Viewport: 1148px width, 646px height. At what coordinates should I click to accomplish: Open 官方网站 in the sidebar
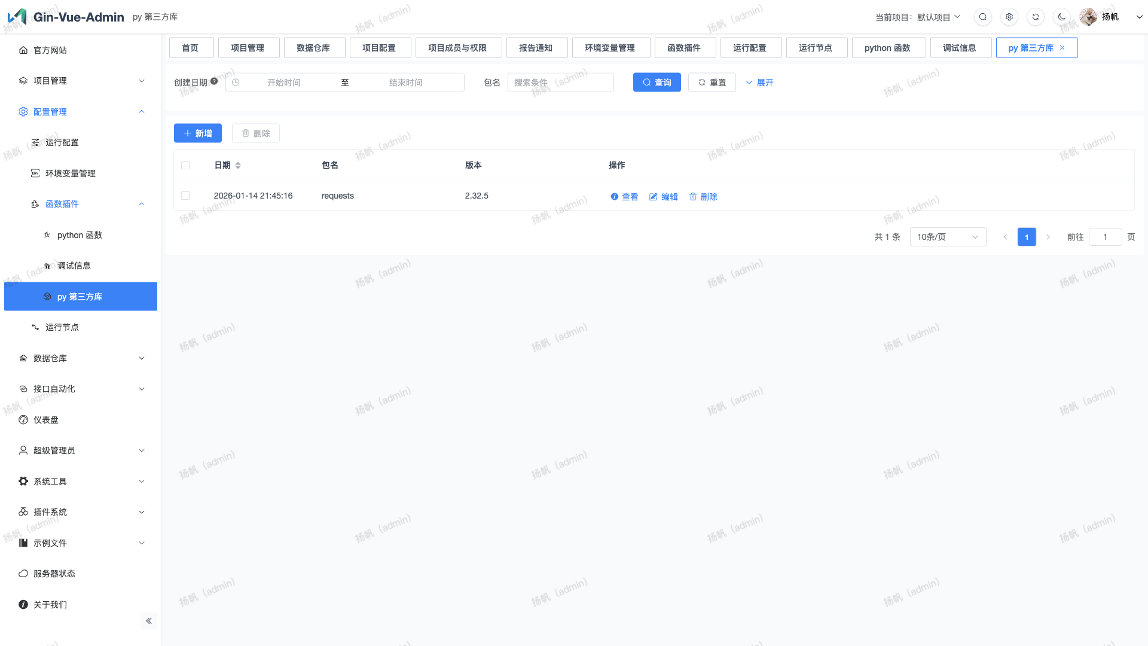pyautogui.click(x=81, y=50)
